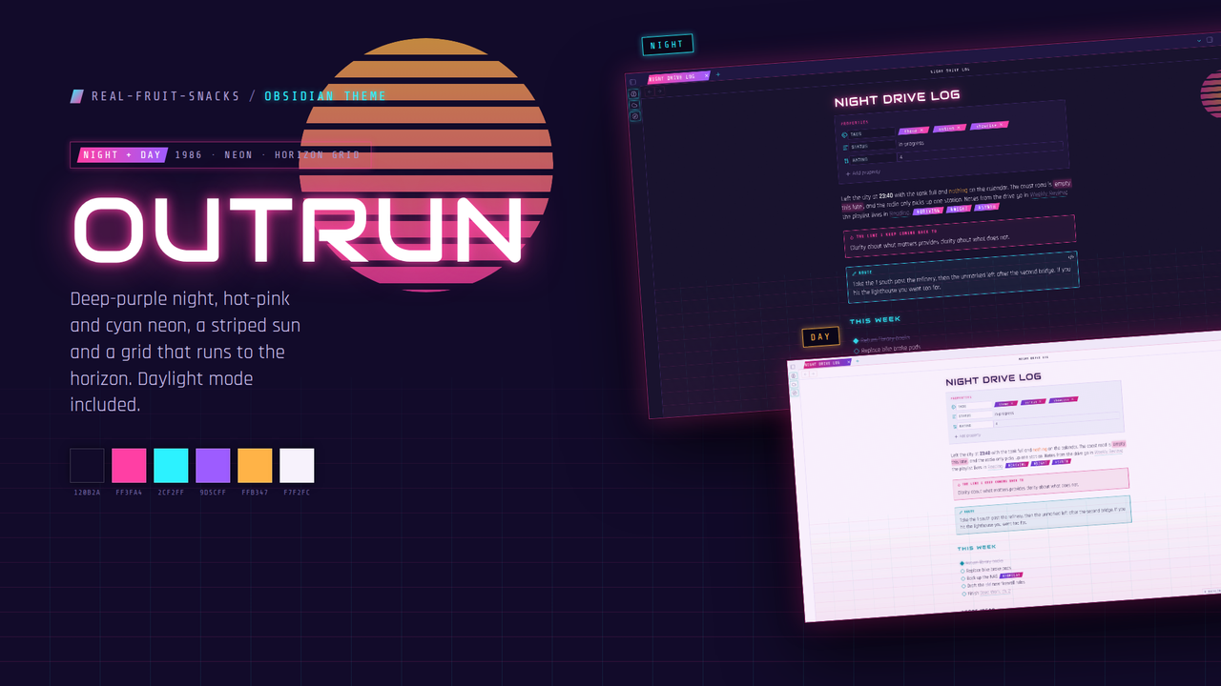This screenshot has height=686, width=1221.
Task: Click back arrow in day window
Action: pyautogui.click(x=805, y=374)
